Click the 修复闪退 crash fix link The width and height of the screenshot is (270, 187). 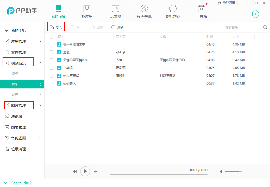[x=228, y=3]
